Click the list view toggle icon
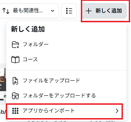The height and width of the screenshot is (122, 131). tap(69, 11)
